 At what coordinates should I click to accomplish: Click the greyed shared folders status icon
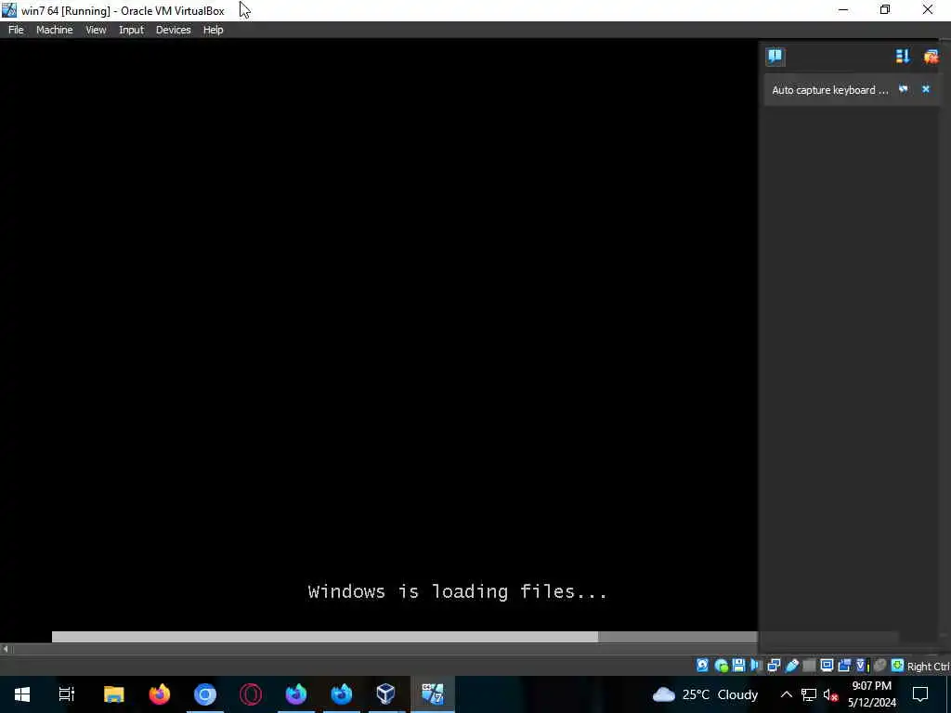click(x=809, y=666)
